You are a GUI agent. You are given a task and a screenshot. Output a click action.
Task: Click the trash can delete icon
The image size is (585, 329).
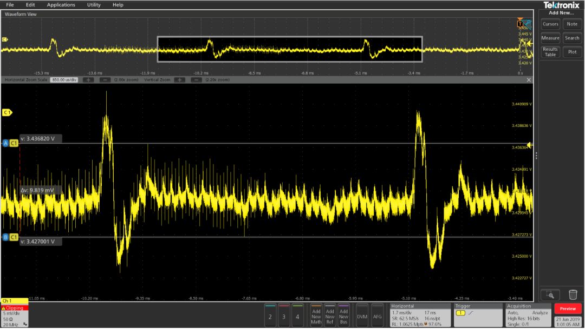[573, 295]
